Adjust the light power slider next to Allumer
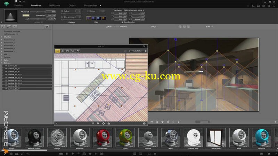Viewport: 278px width, 156px height. click(37, 12)
